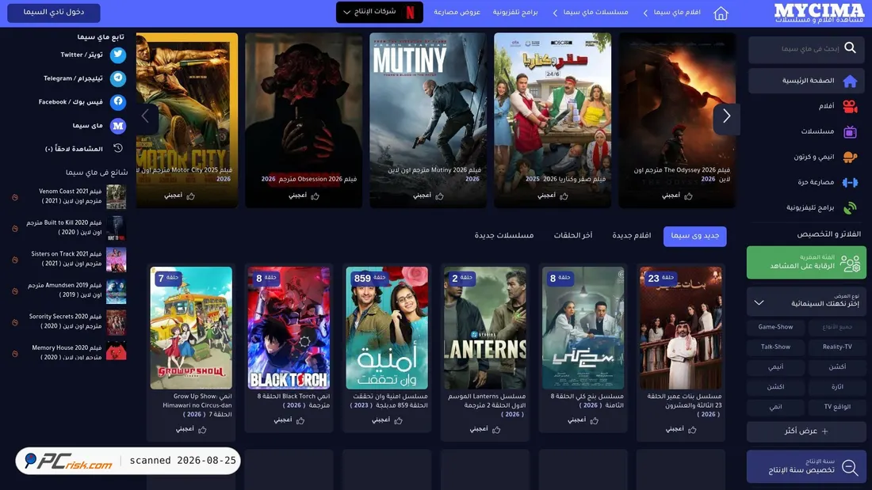Click the Facebook icon
This screenshot has height=490, width=872.
coord(117,101)
